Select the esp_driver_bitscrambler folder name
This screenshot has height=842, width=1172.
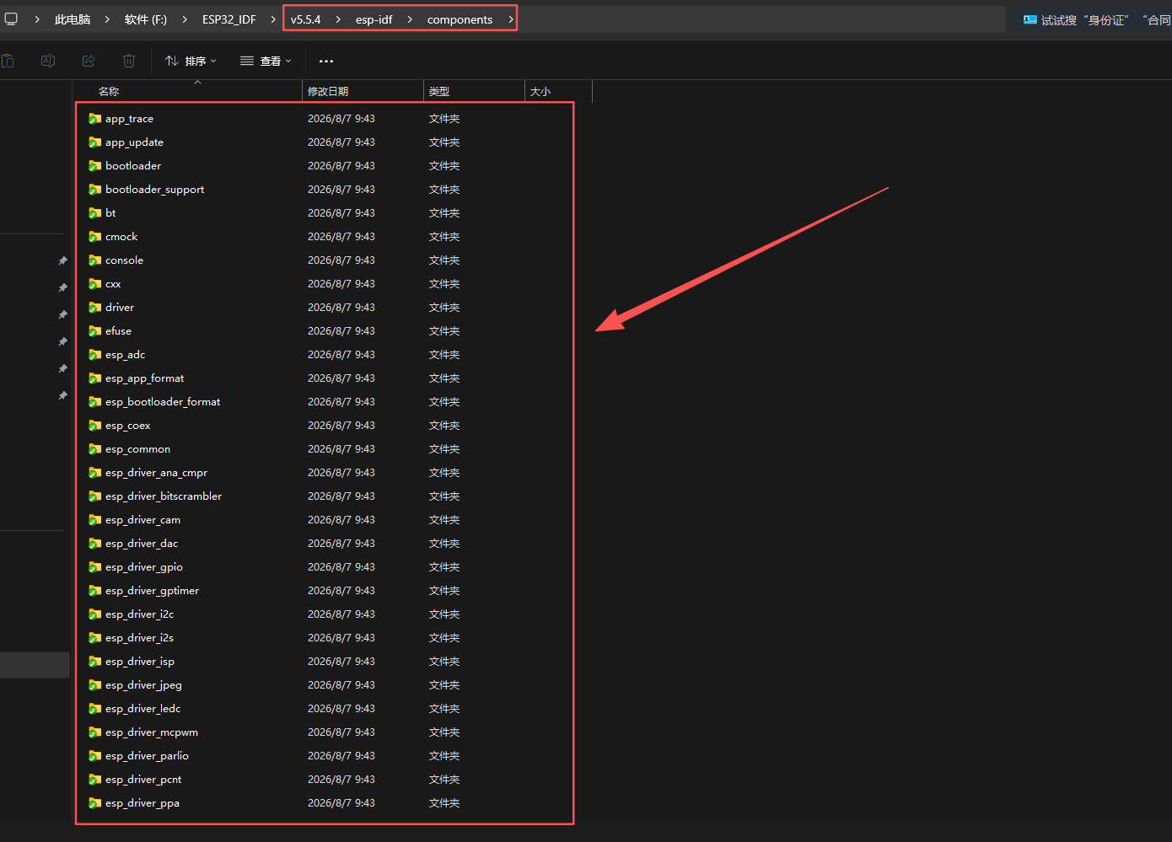click(x=164, y=496)
